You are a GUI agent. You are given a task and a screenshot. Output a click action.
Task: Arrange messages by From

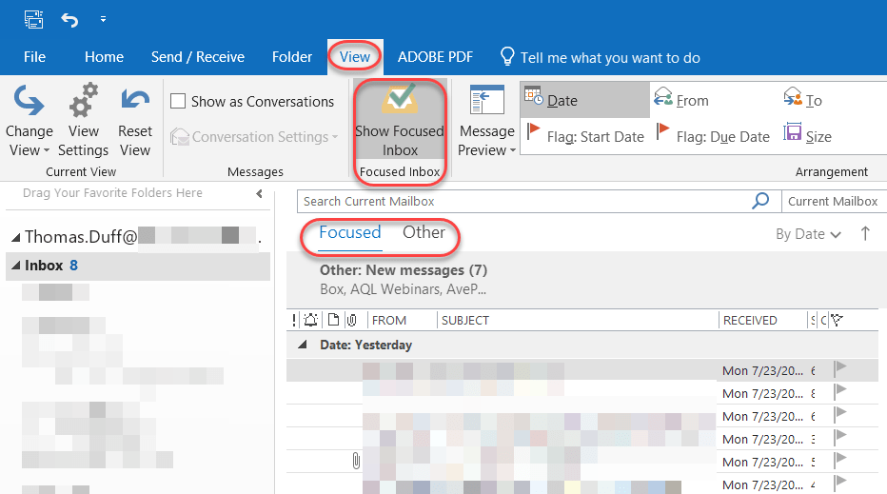coord(681,100)
